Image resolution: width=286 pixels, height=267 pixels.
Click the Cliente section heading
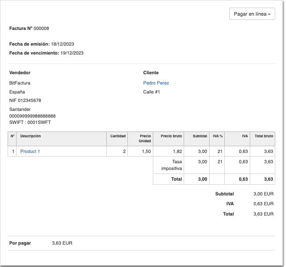click(151, 72)
